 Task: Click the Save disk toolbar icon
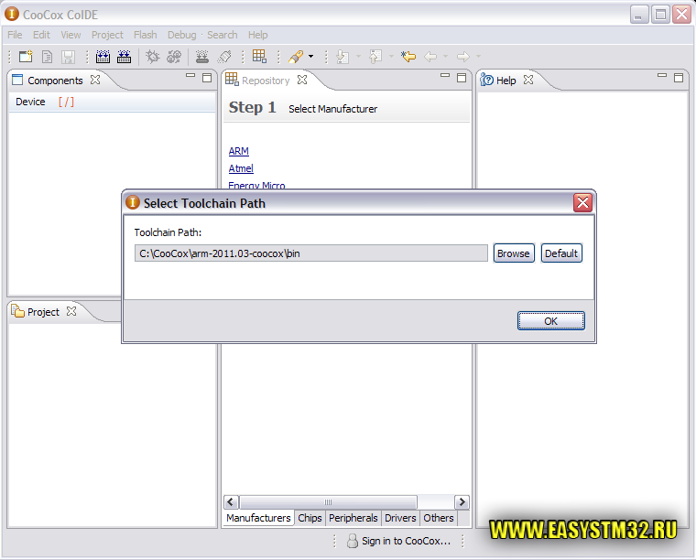[68, 57]
